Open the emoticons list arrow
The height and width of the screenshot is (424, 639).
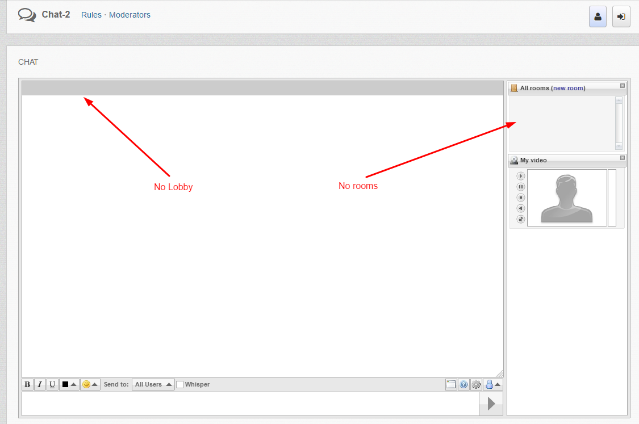[x=94, y=384]
